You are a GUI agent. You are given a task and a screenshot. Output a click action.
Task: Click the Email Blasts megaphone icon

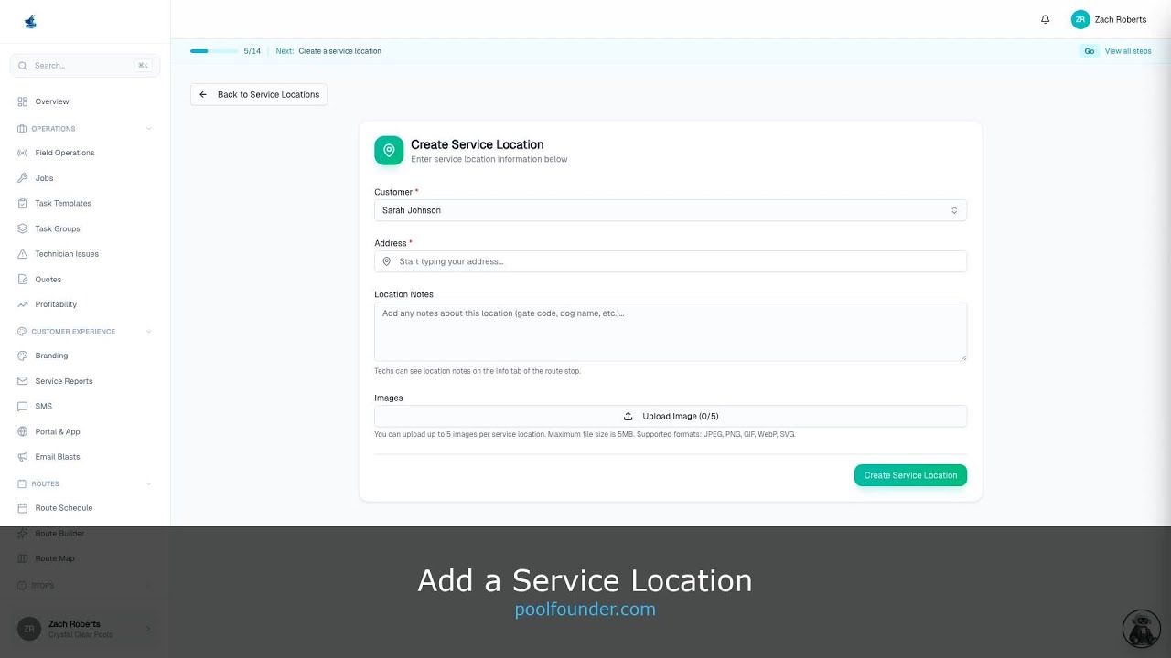[23, 457]
